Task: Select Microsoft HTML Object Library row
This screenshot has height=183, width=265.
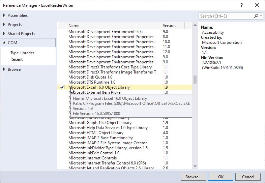Action: (x=96, y=133)
